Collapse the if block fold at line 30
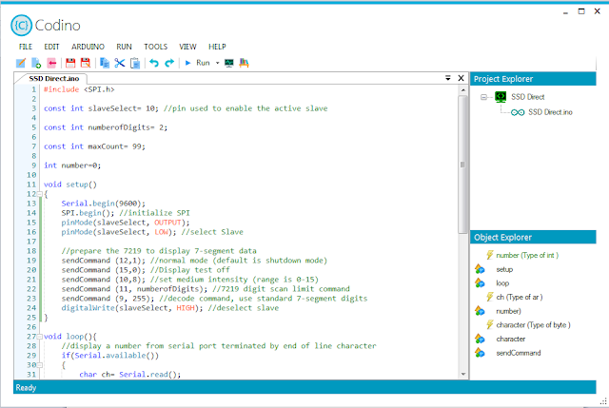 coord(40,365)
